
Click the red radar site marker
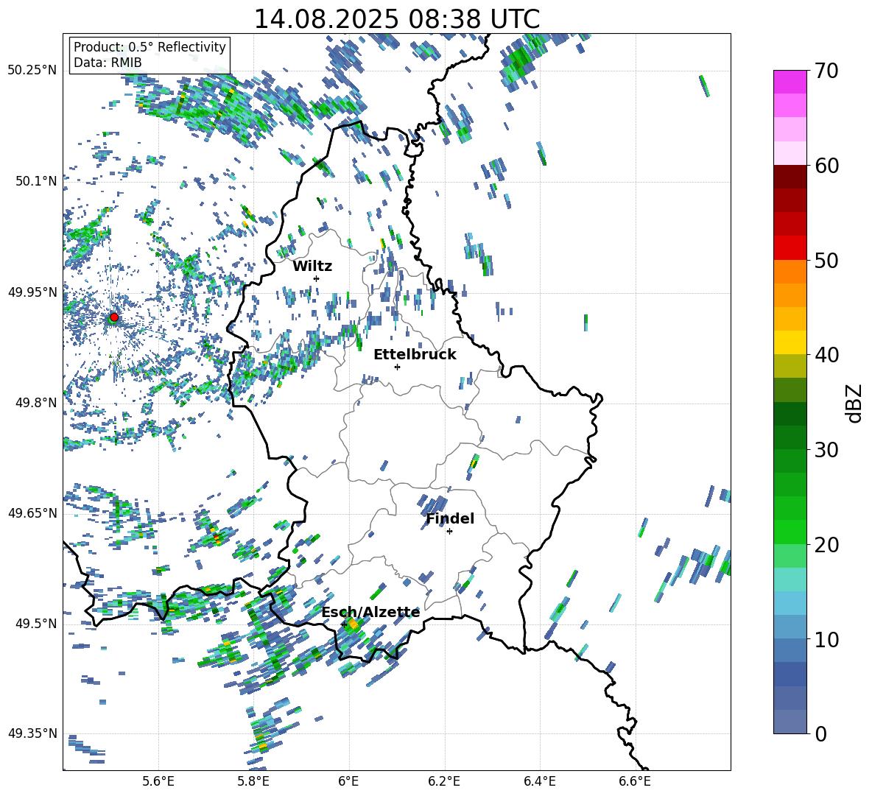[x=114, y=317]
